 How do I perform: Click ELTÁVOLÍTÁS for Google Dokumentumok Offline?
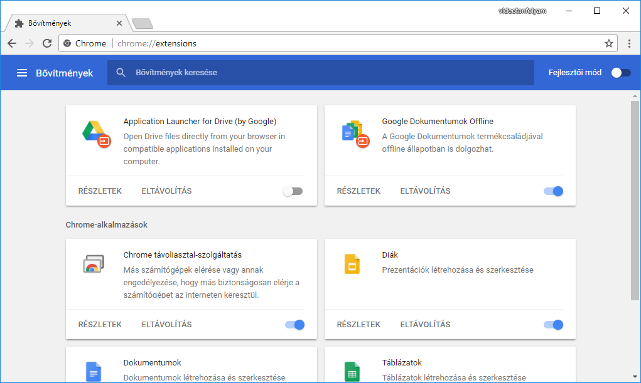(425, 191)
